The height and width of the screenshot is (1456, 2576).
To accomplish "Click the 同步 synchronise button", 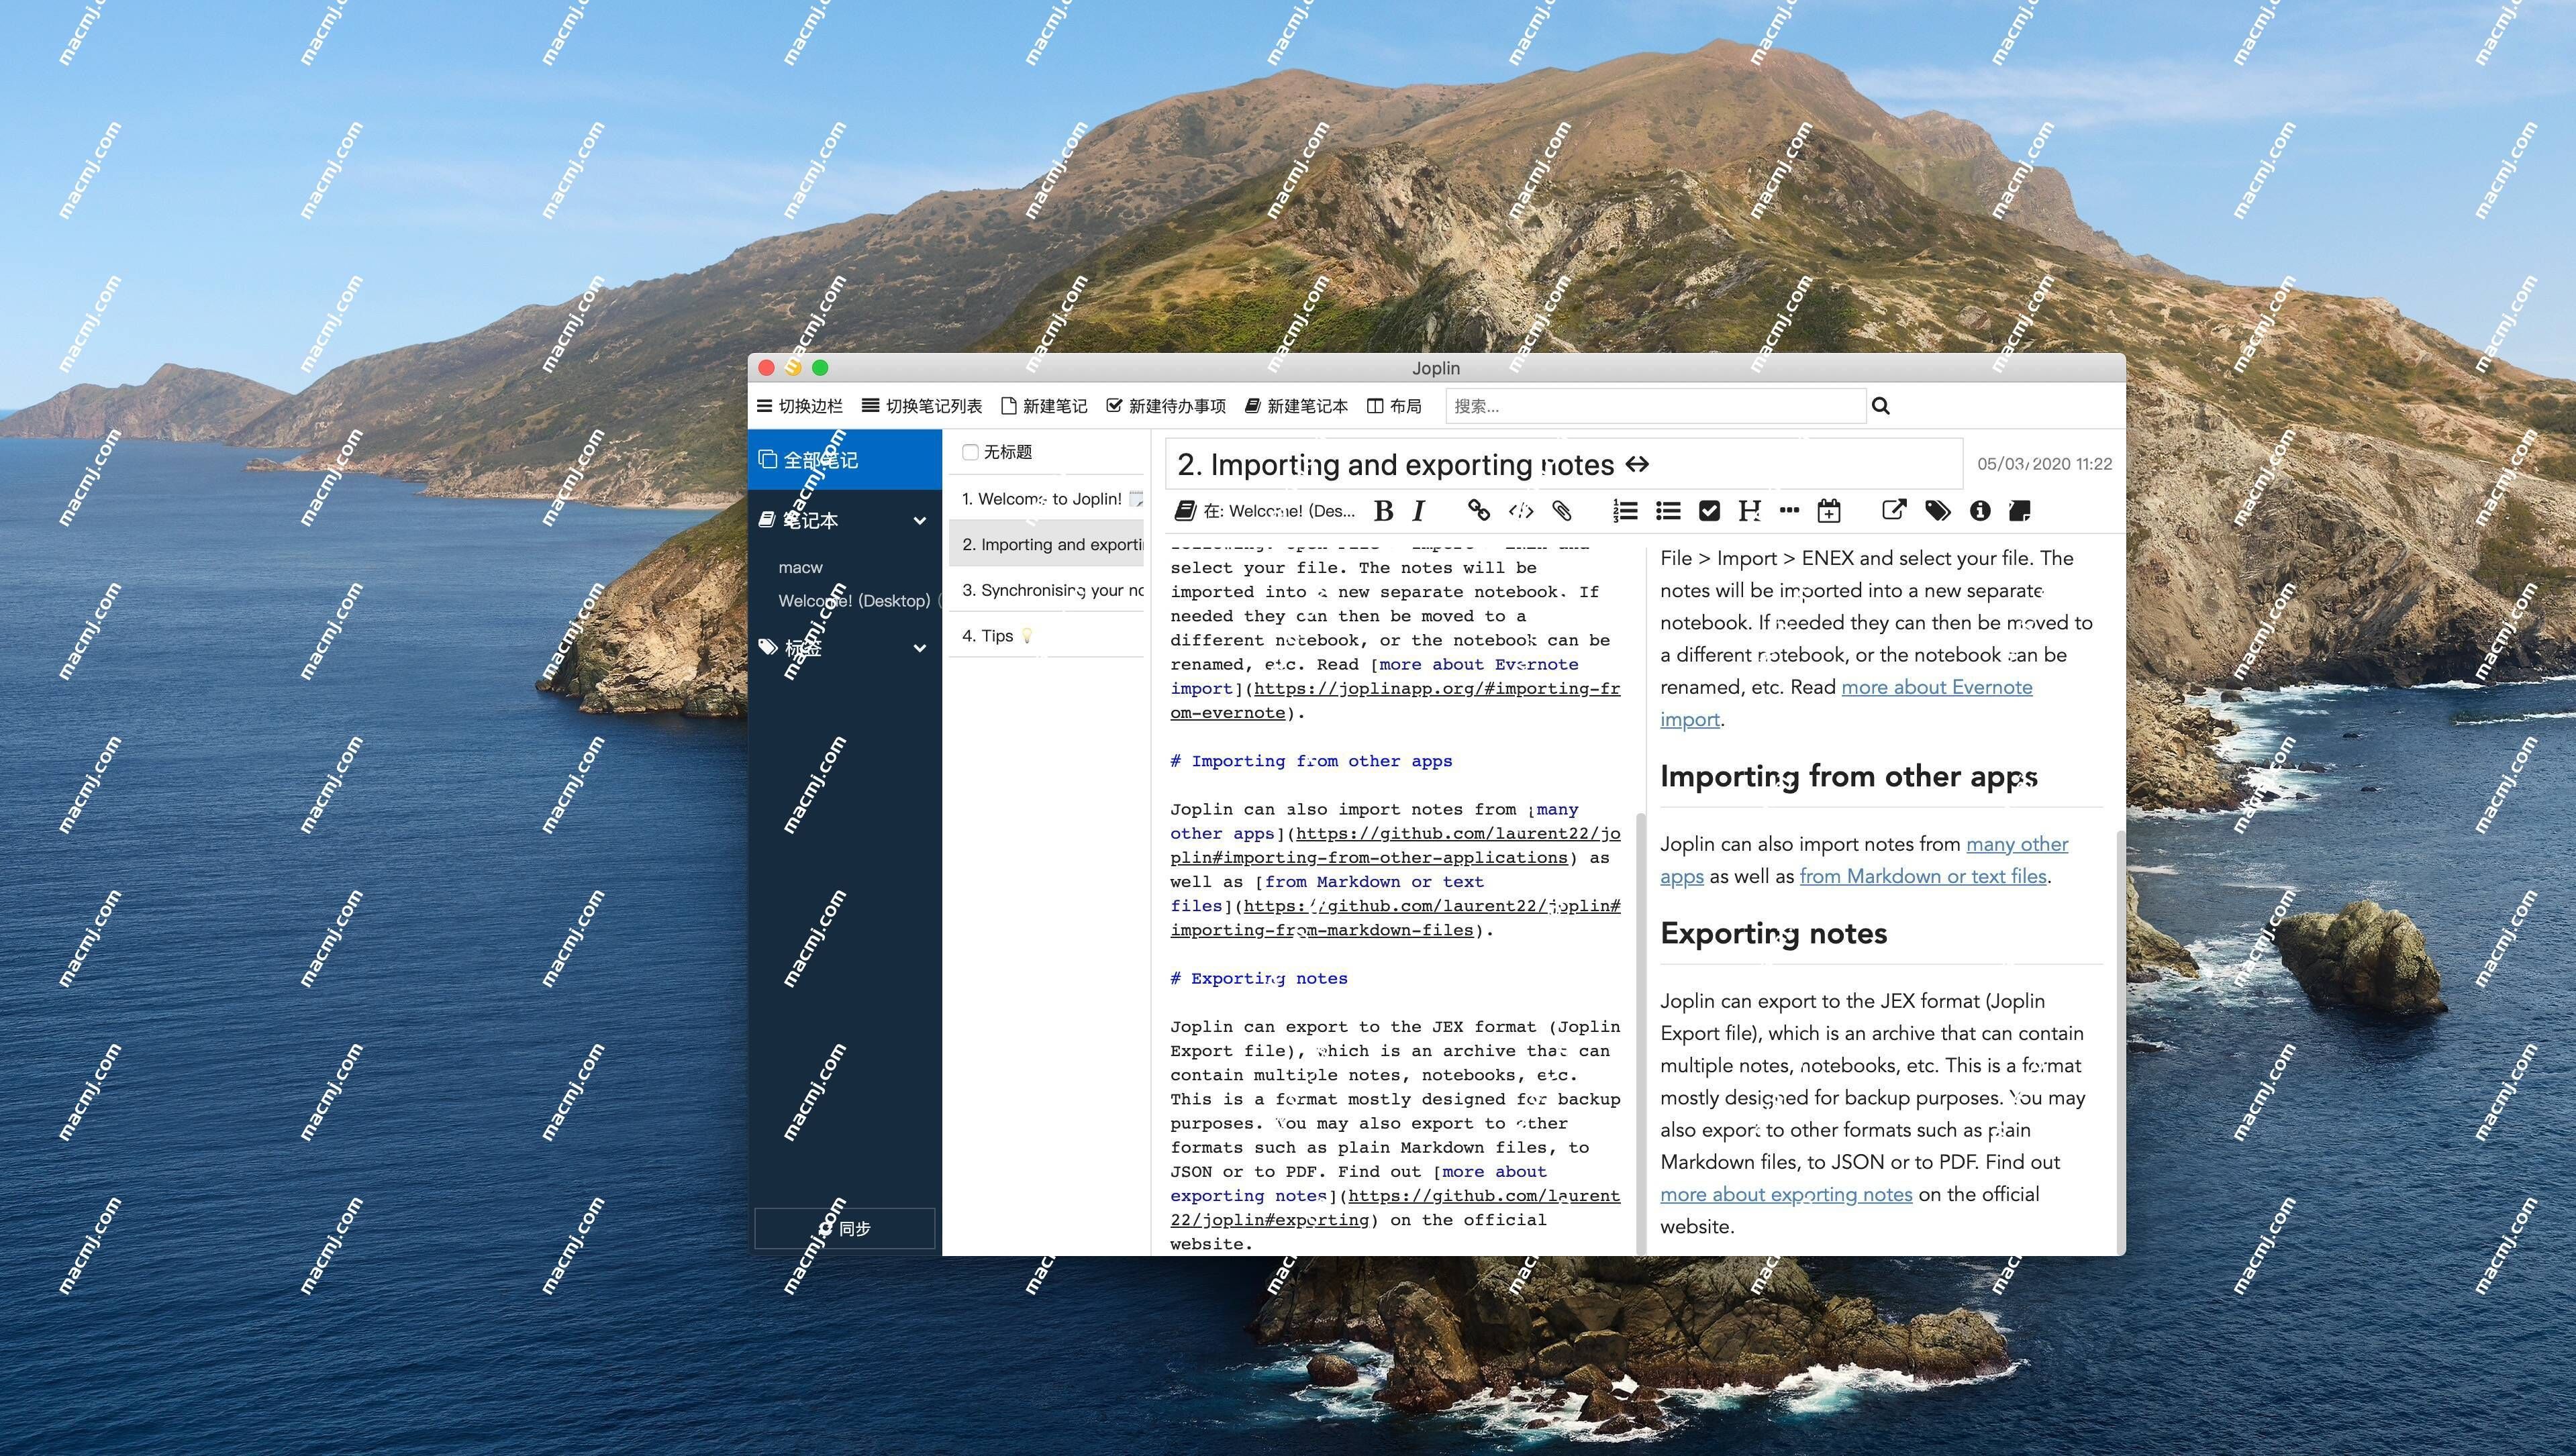I will [845, 1228].
